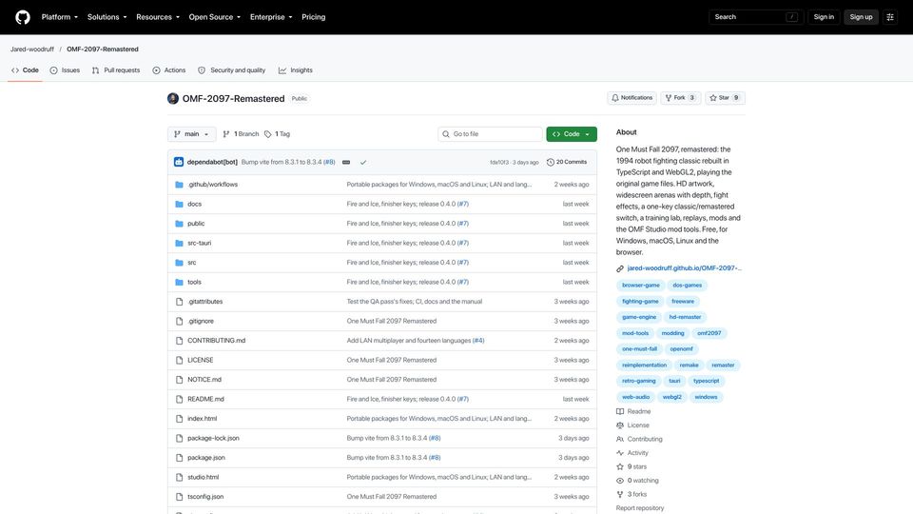Open the green Code dropdown
Image resolution: width=913 pixels, height=514 pixels.
click(572, 134)
